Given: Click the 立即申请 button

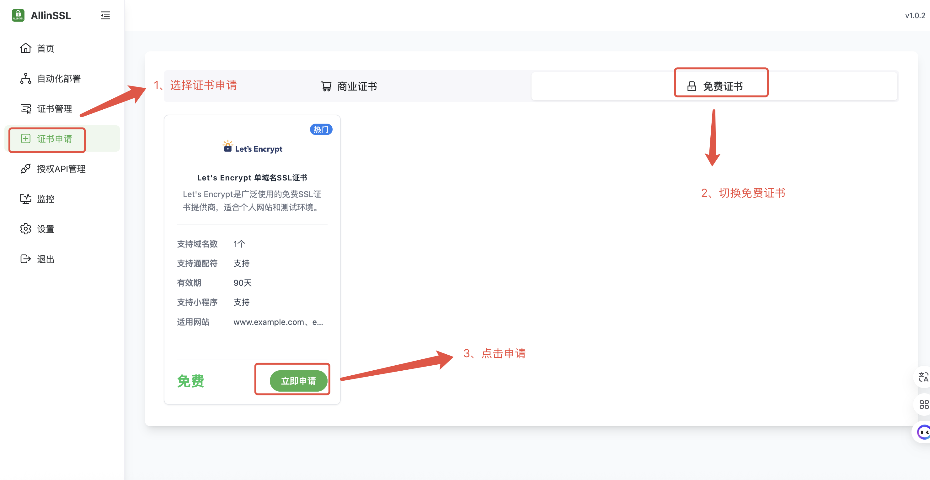Looking at the screenshot, I should tap(298, 381).
